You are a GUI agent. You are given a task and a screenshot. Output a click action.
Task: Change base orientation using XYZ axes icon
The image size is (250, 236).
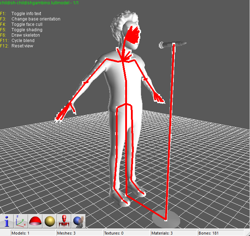point(21,221)
